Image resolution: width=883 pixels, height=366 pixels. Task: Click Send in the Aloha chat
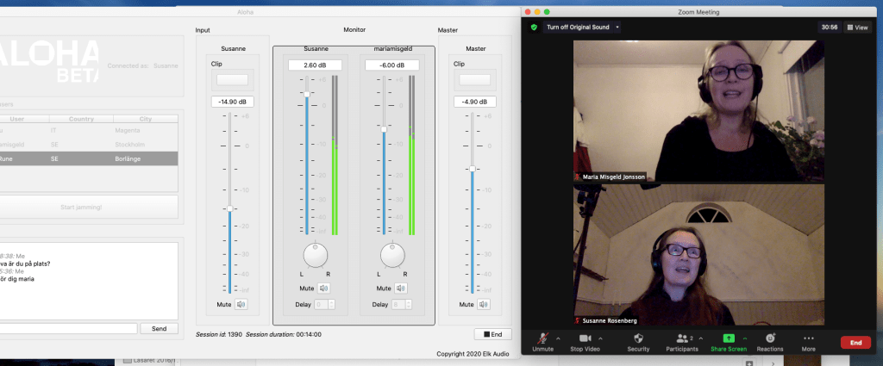pyautogui.click(x=159, y=328)
